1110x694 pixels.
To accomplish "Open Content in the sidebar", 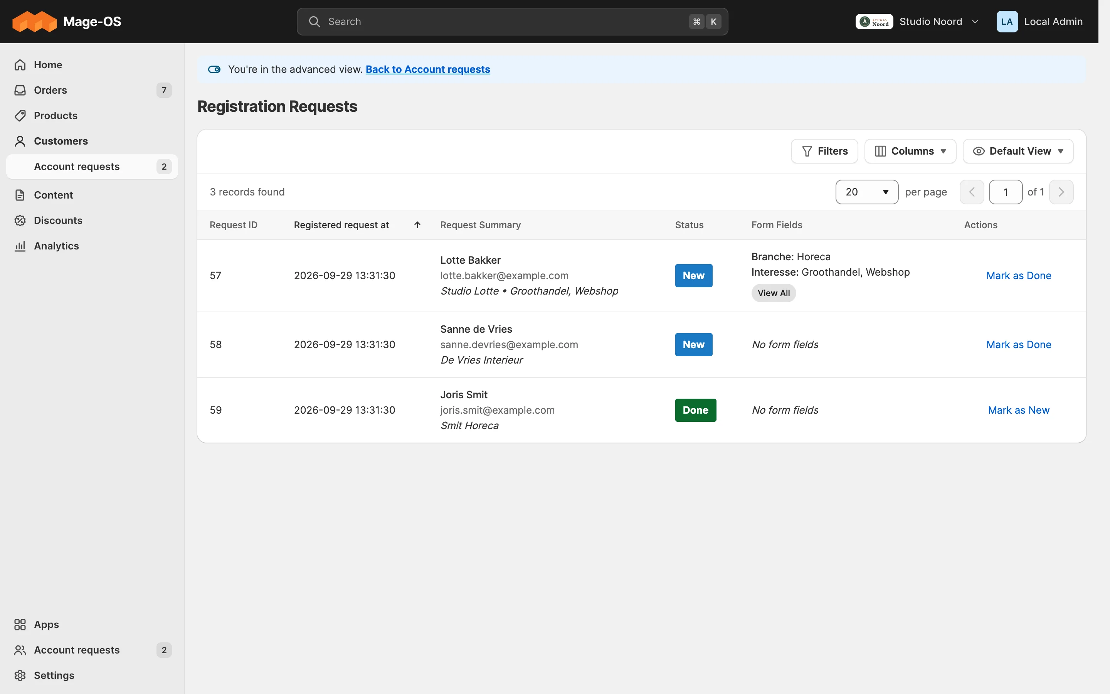I will click(x=92, y=195).
